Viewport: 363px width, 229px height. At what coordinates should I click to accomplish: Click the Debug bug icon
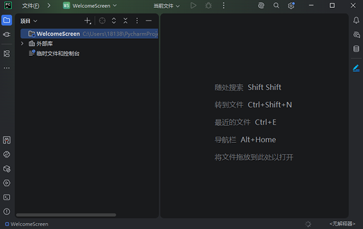(x=208, y=5)
